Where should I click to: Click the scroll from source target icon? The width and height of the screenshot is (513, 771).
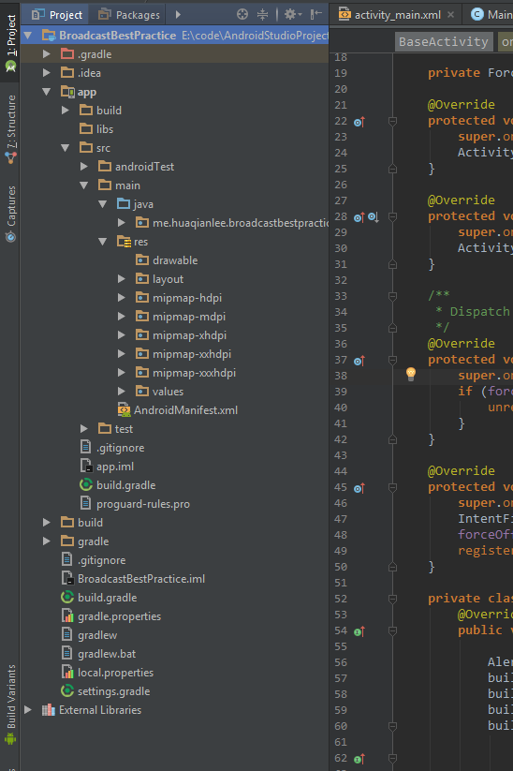[x=242, y=15]
